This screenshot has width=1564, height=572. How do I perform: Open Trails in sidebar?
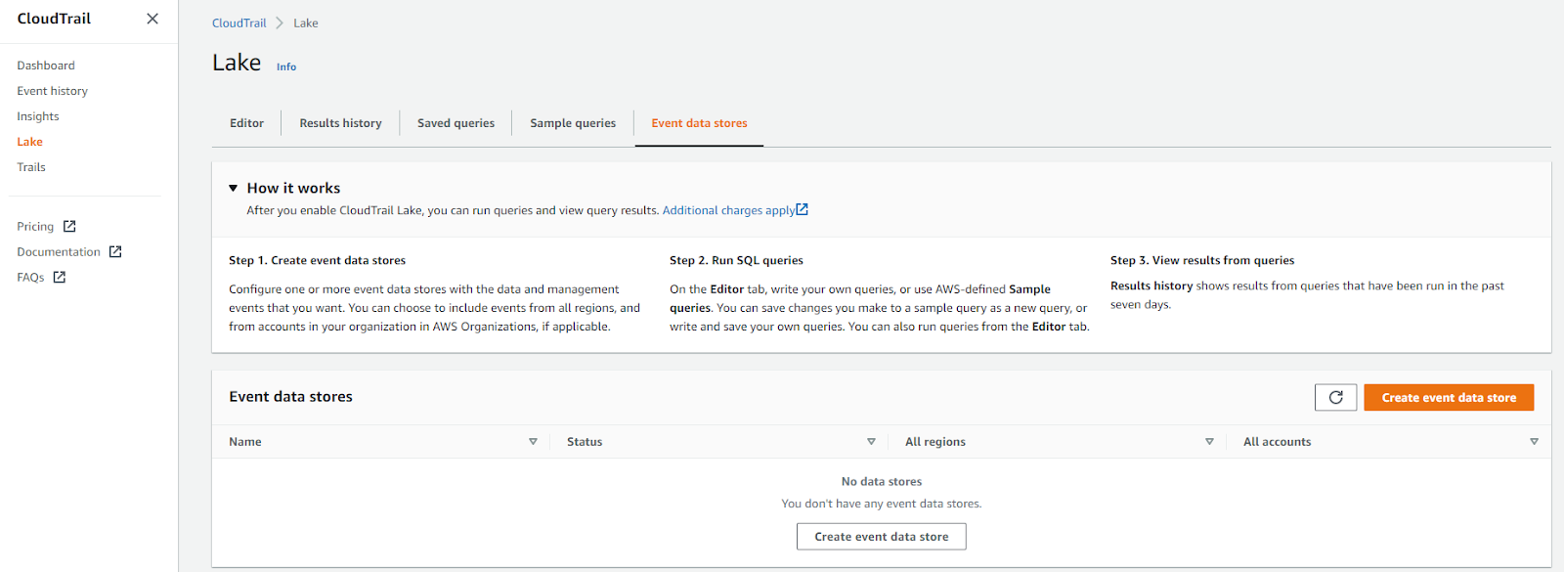point(31,167)
